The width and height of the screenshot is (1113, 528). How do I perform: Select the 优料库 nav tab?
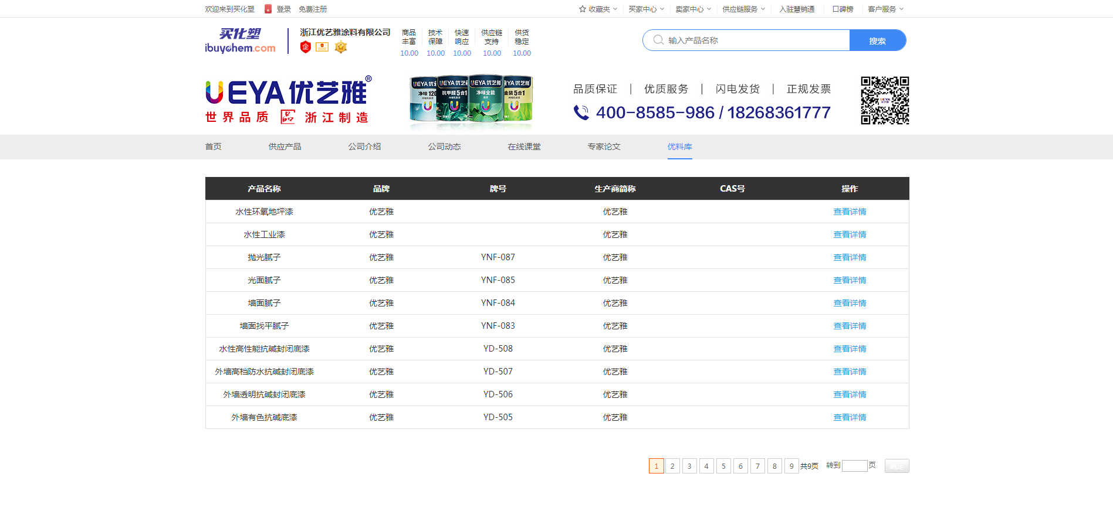[679, 147]
